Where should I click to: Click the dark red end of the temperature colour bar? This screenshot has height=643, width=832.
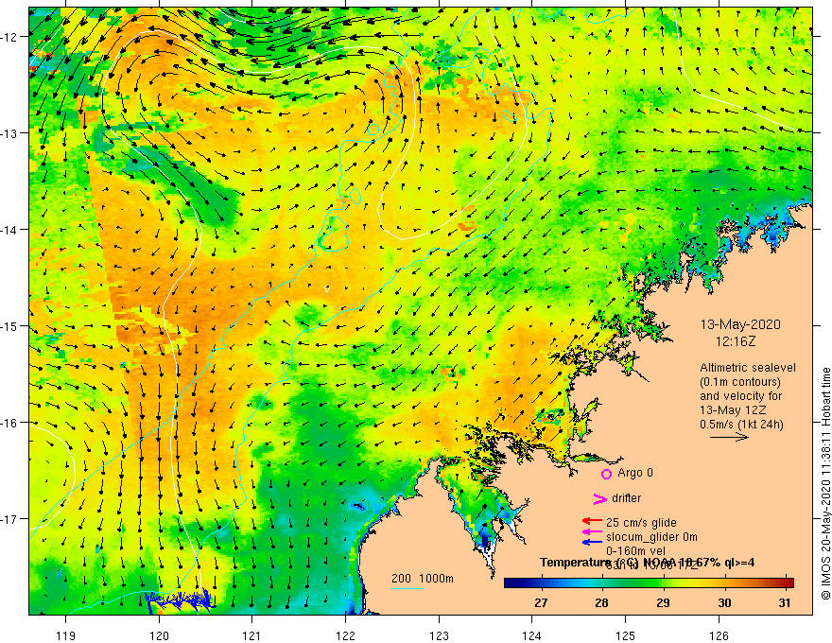click(x=789, y=582)
